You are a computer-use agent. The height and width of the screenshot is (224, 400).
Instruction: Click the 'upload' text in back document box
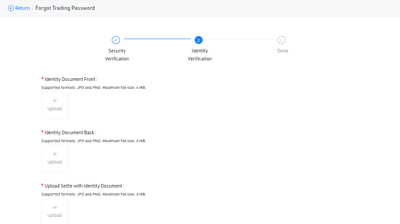[x=55, y=162]
